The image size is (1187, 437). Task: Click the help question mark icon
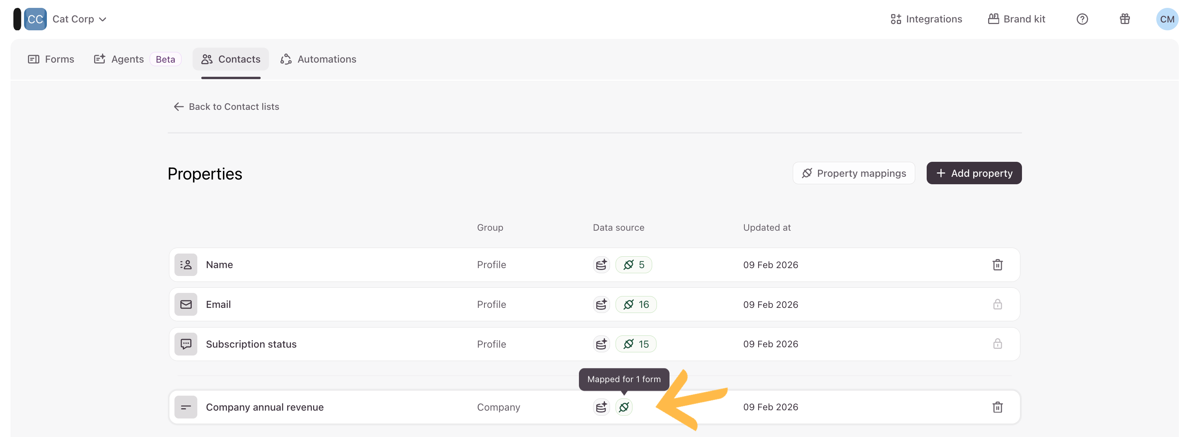[x=1082, y=19]
